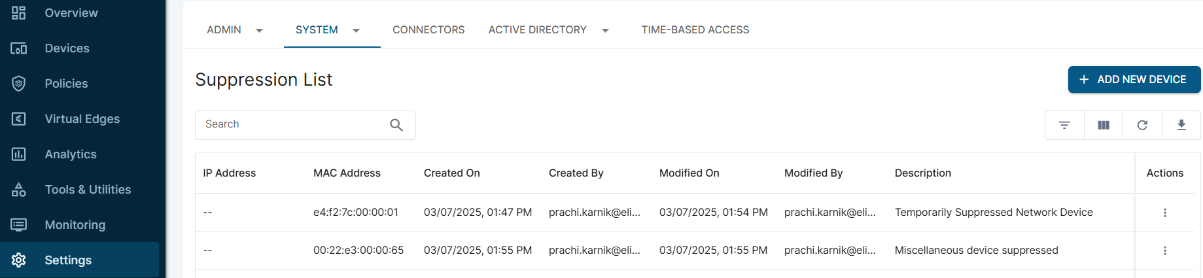Click the filter list icon
Image resolution: width=1203 pixels, height=278 pixels.
pos(1064,125)
